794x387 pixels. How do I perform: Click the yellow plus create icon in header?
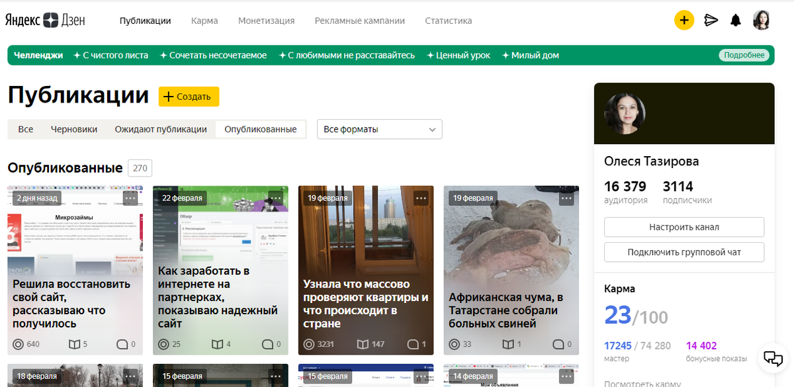[x=684, y=21]
